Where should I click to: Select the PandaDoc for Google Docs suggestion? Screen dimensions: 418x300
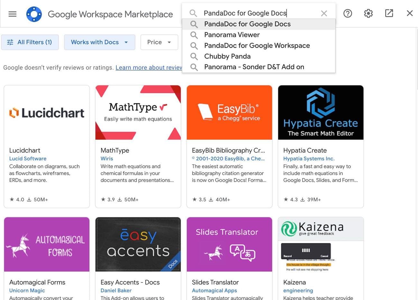(247, 24)
